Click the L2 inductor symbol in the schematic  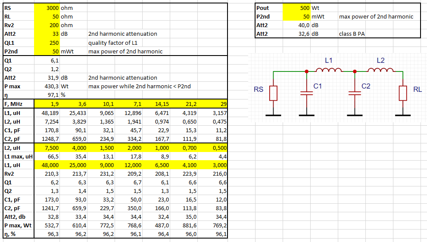381,70
